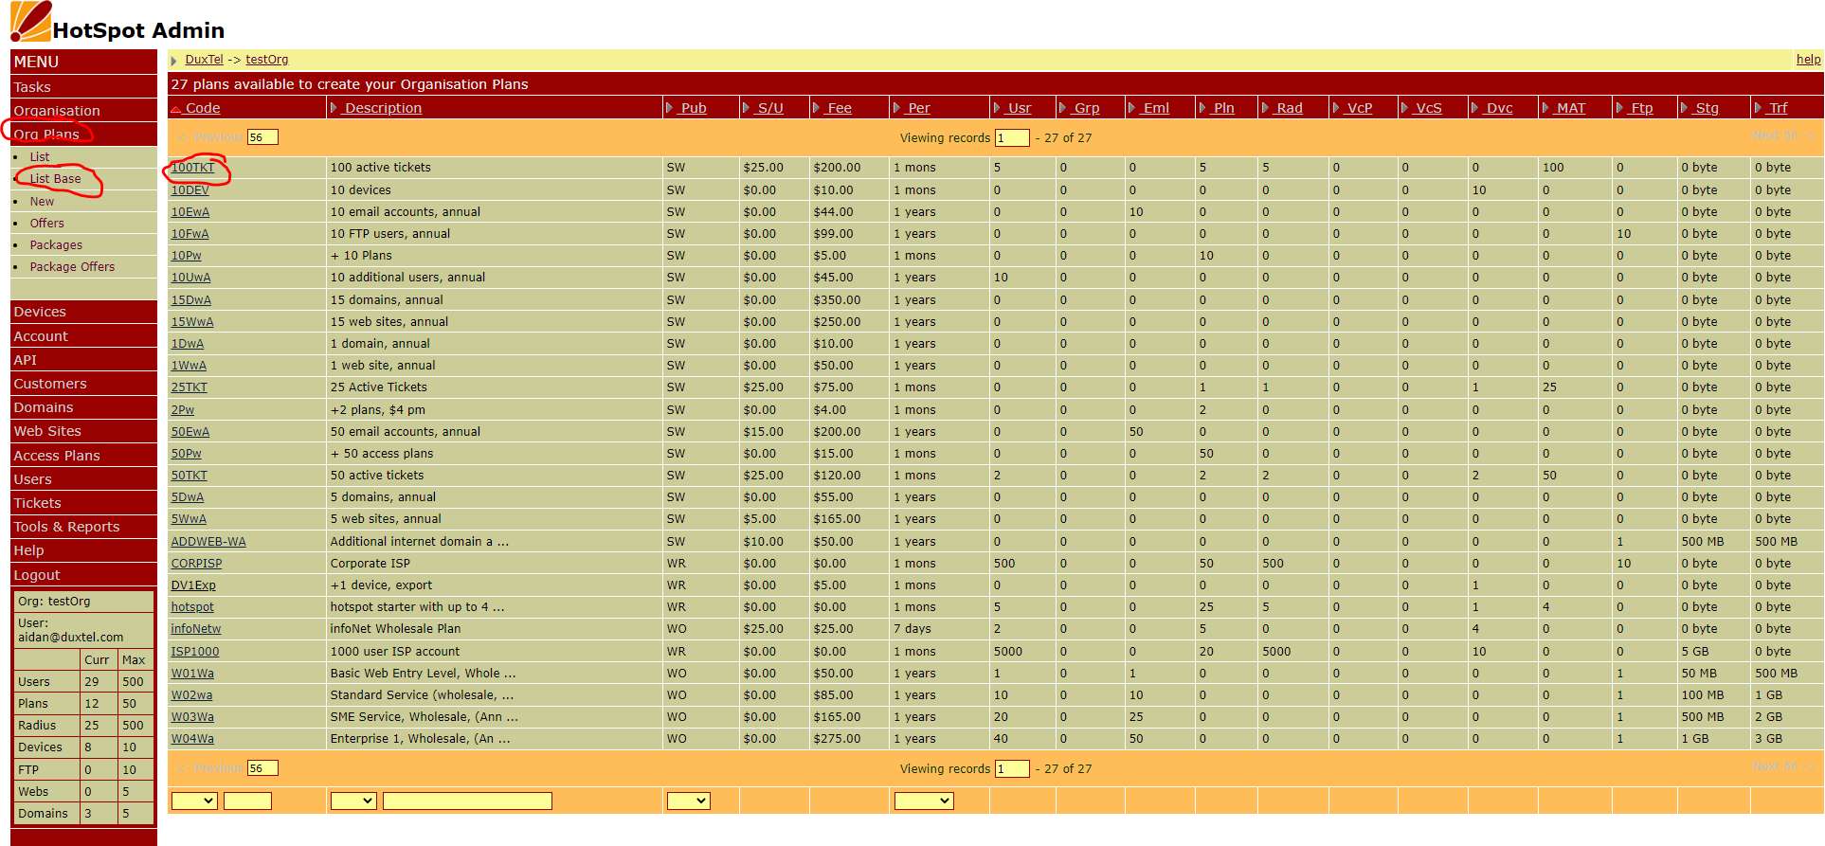The height and width of the screenshot is (846, 1825).
Task: Open the CORPISP plan code link
Action: coord(196,564)
